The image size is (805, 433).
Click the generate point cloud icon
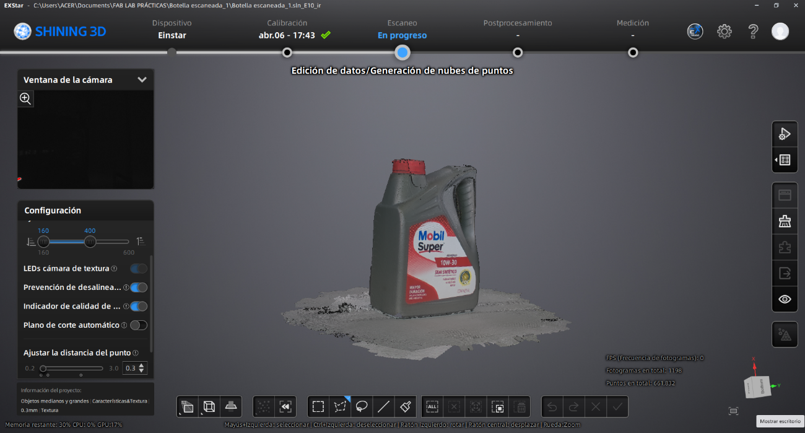click(x=785, y=335)
